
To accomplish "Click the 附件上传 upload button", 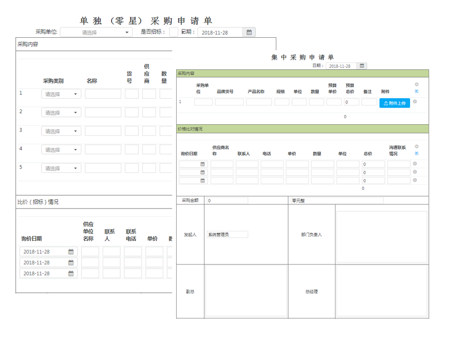I will pos(395,103).
